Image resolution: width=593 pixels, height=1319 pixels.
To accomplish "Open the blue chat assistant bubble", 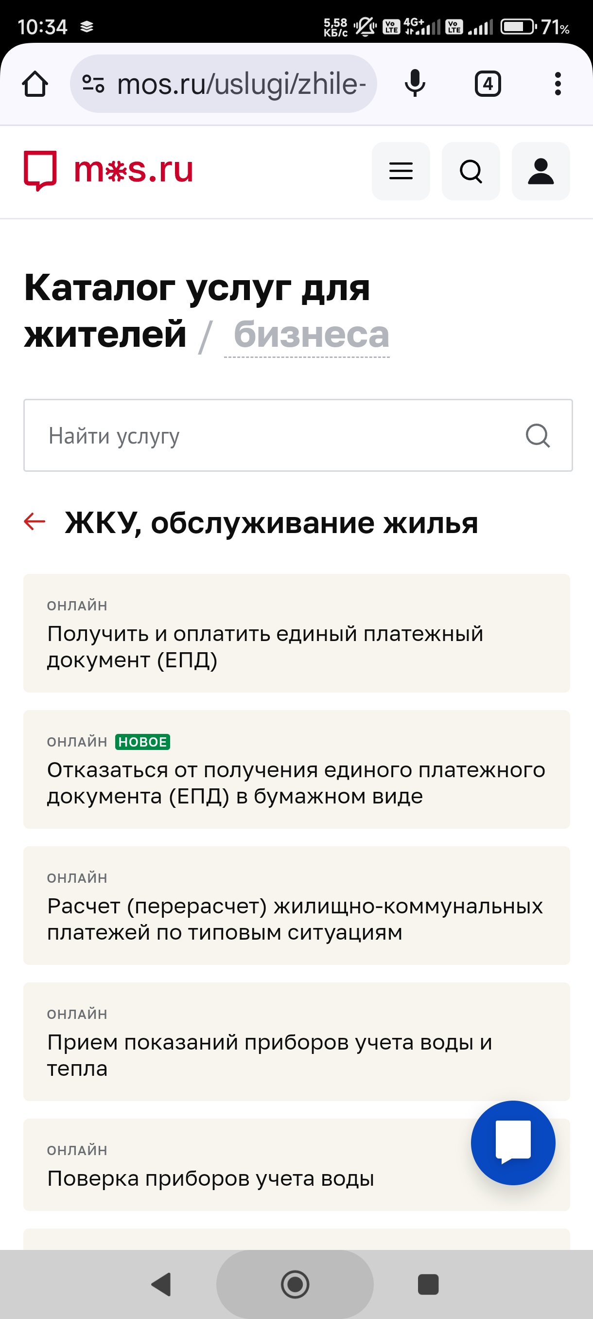I will (513, 1143).
